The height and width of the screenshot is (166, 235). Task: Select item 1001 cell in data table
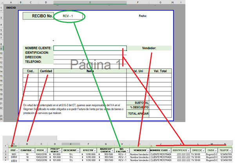(14, 155)
